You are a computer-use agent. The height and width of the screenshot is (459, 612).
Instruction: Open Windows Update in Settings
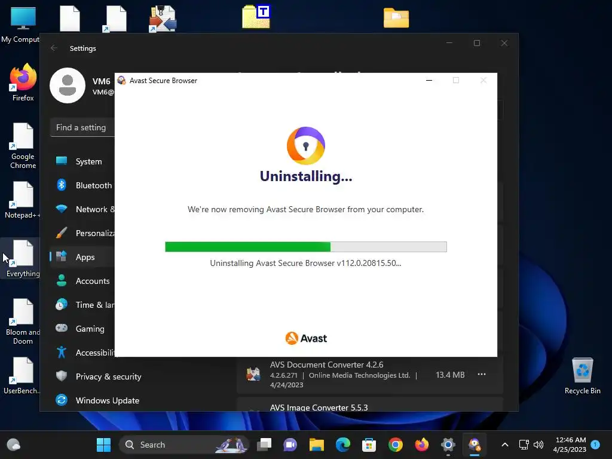pyautogui.click(x=97, y=400)
